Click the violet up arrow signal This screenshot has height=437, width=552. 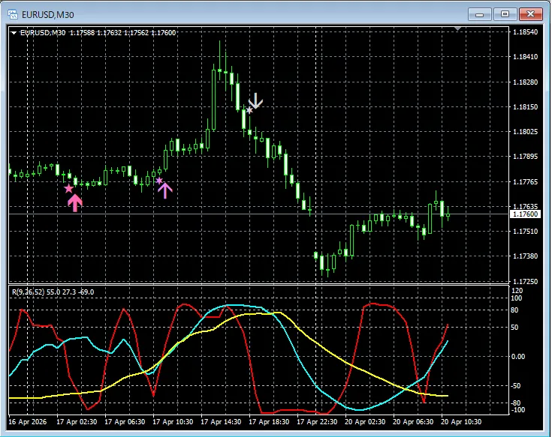[165, 190]
